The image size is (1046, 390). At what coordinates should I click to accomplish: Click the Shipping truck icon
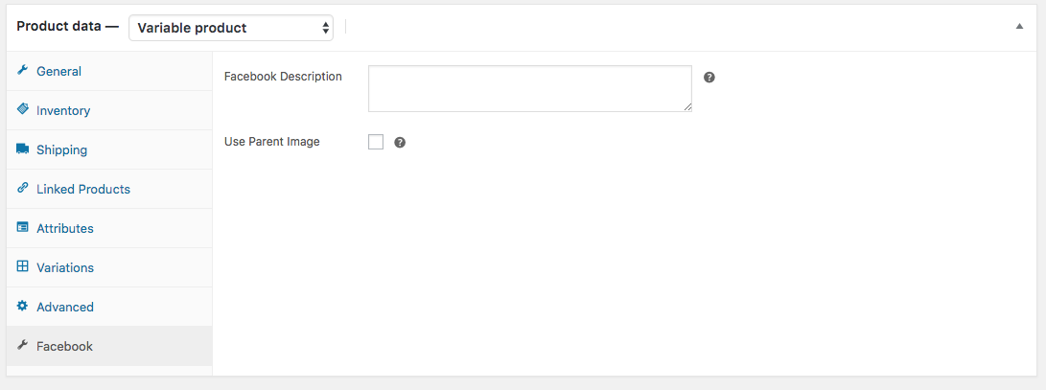point(23,149)
